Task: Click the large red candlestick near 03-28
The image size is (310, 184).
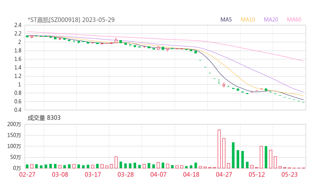Action: pyautogui.click(x=116, y=41)
